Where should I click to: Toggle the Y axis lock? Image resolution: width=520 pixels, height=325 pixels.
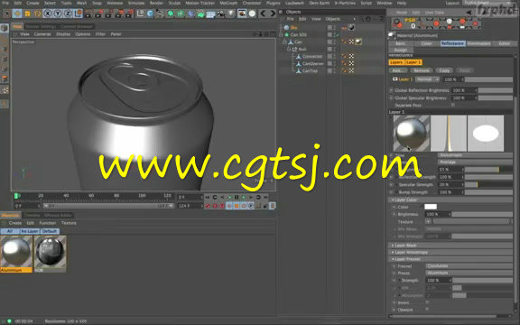58,14
